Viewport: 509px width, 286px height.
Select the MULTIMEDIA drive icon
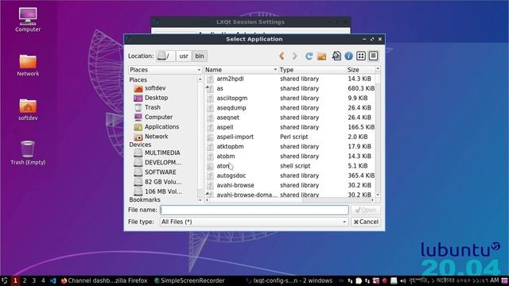(x=138, y=153)
